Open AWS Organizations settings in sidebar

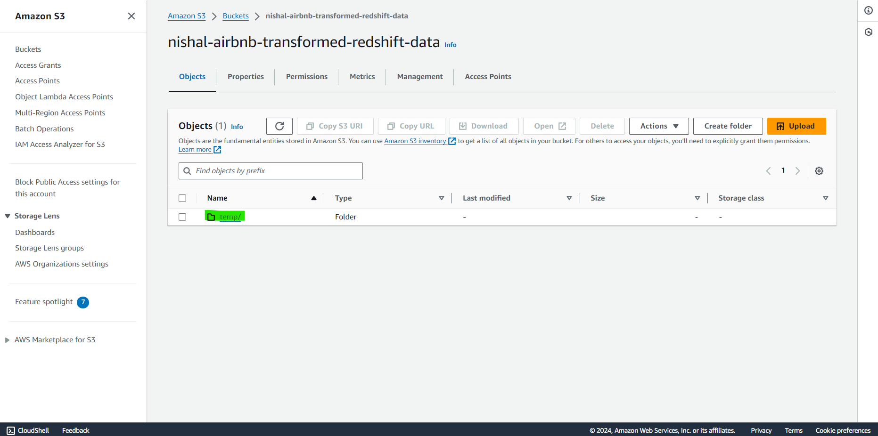(62, 264)
